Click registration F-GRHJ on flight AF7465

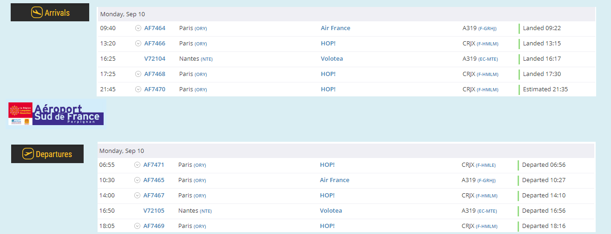(x=486, y=181)
